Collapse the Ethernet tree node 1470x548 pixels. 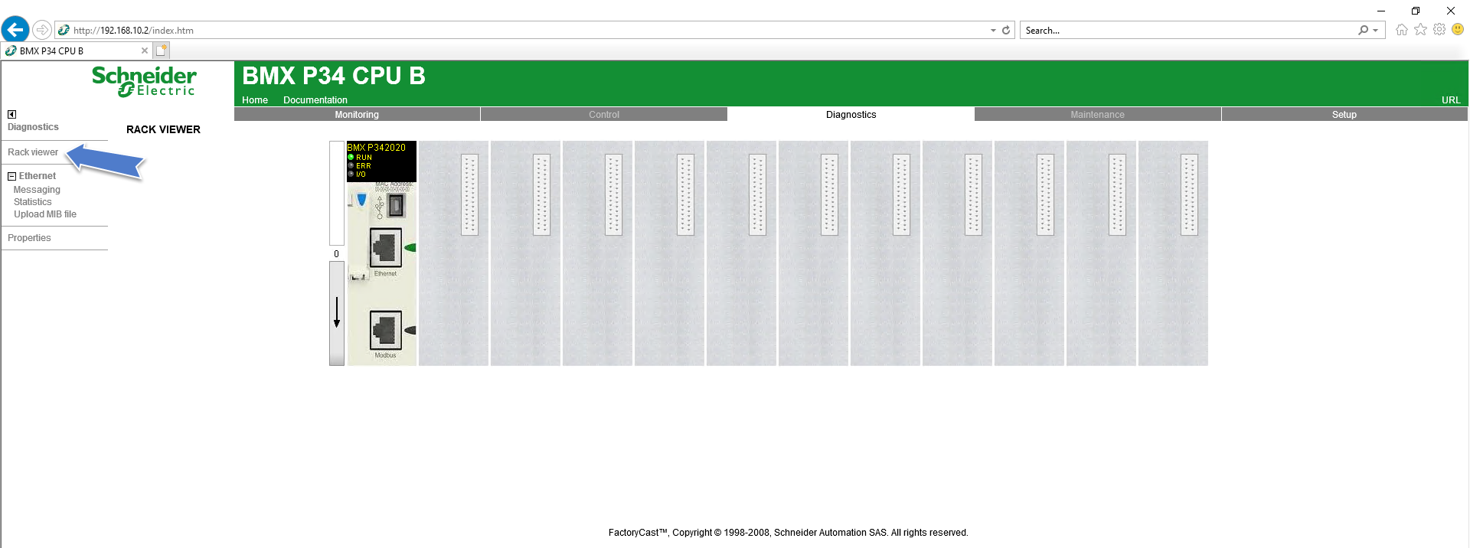pyautogui.click(x=11, y=176)
